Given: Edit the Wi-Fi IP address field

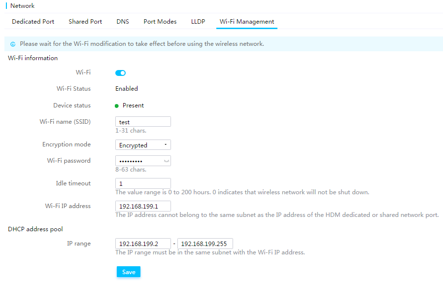Looking at the screenshot, I should tap(143, 206).
